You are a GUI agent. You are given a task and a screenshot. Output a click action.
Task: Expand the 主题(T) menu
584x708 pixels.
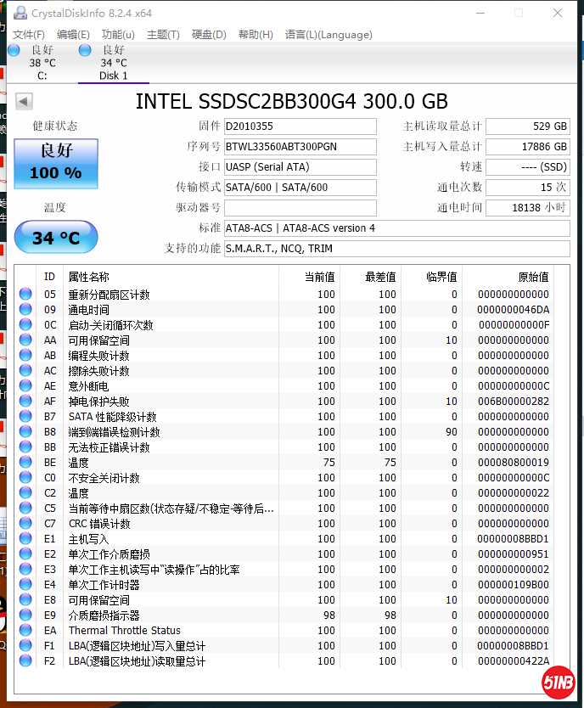[x=163, y=35]
